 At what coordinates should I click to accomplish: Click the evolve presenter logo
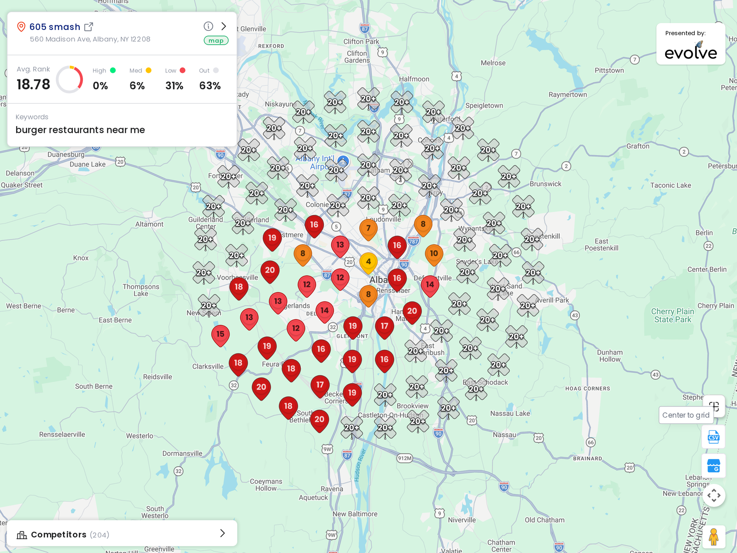point(691,51)
